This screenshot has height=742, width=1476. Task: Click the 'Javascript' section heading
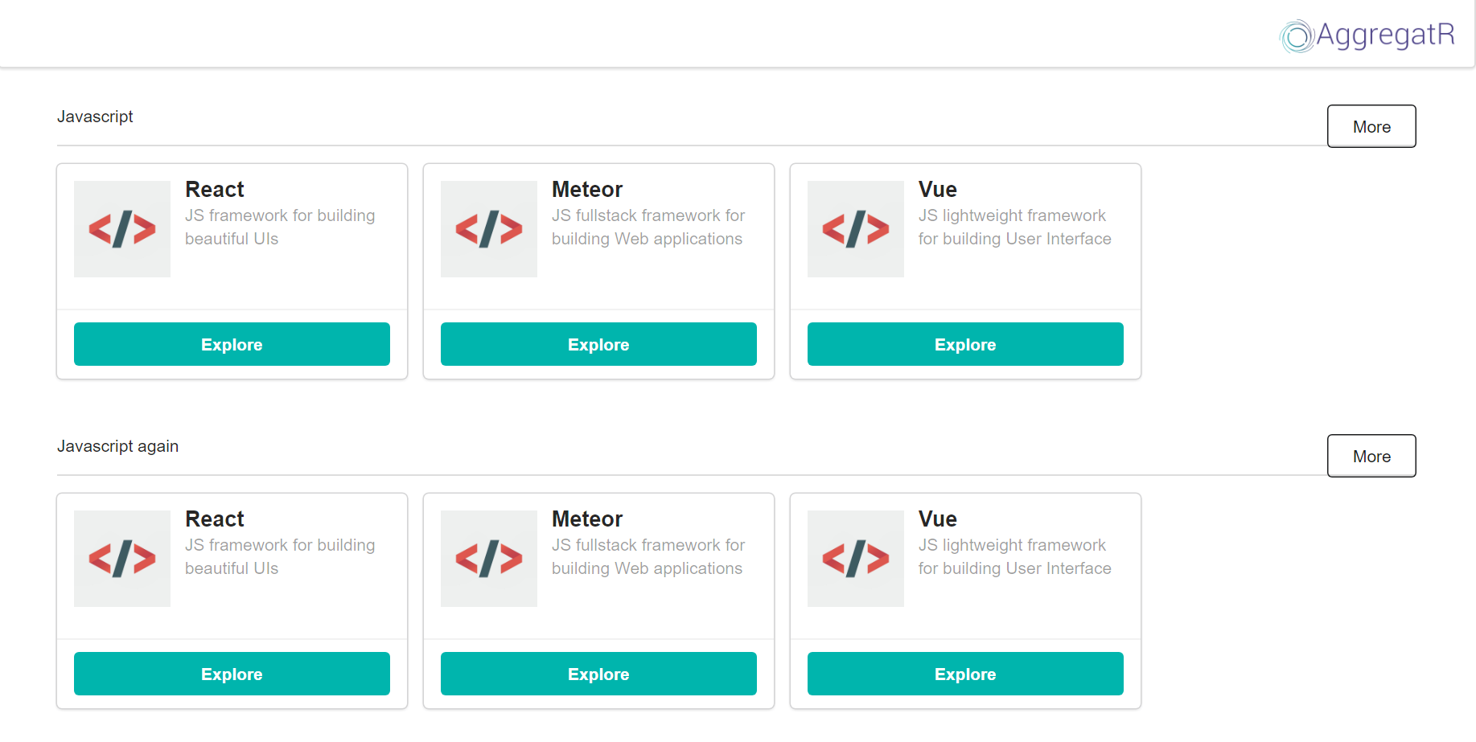click(95, 117)
